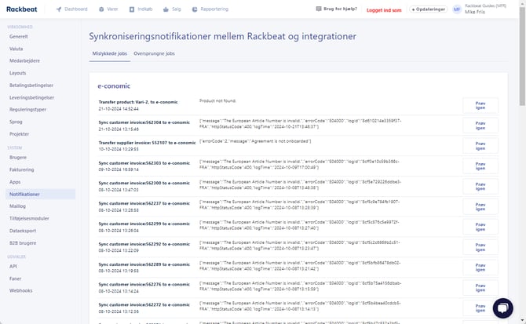The width and height of the screenshot is (526, 324).
Task: Click the Rackbeat logo
Action: [22, 9]
